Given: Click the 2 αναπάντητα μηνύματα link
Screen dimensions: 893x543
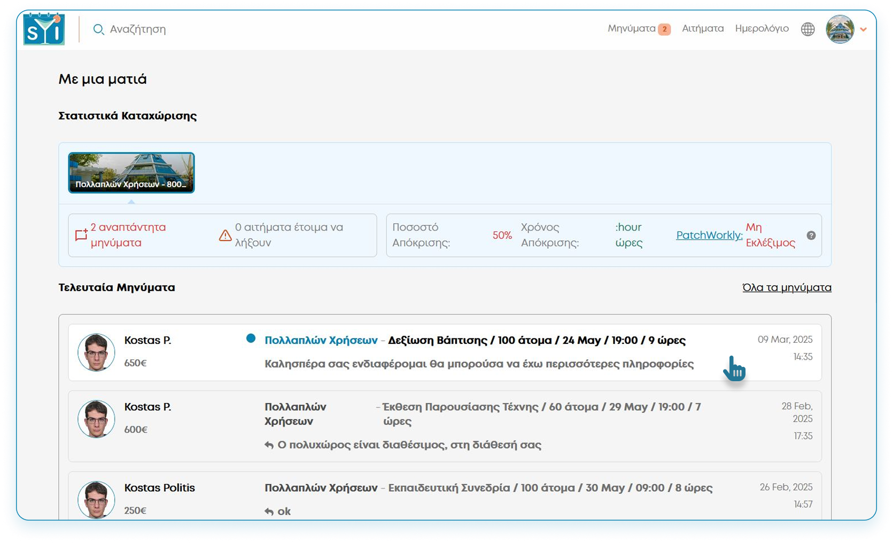Looking at the screenshot, I should pos(128,235).
